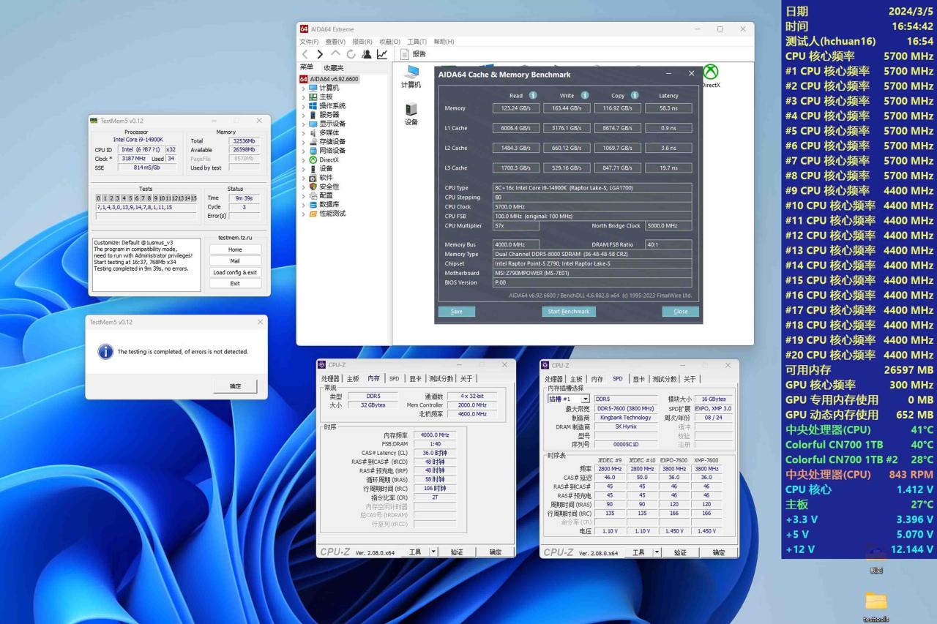Click Load config & exit in TestMem5
The width and height of the screenshot is (937, 624).
click(x=235, y=272)
